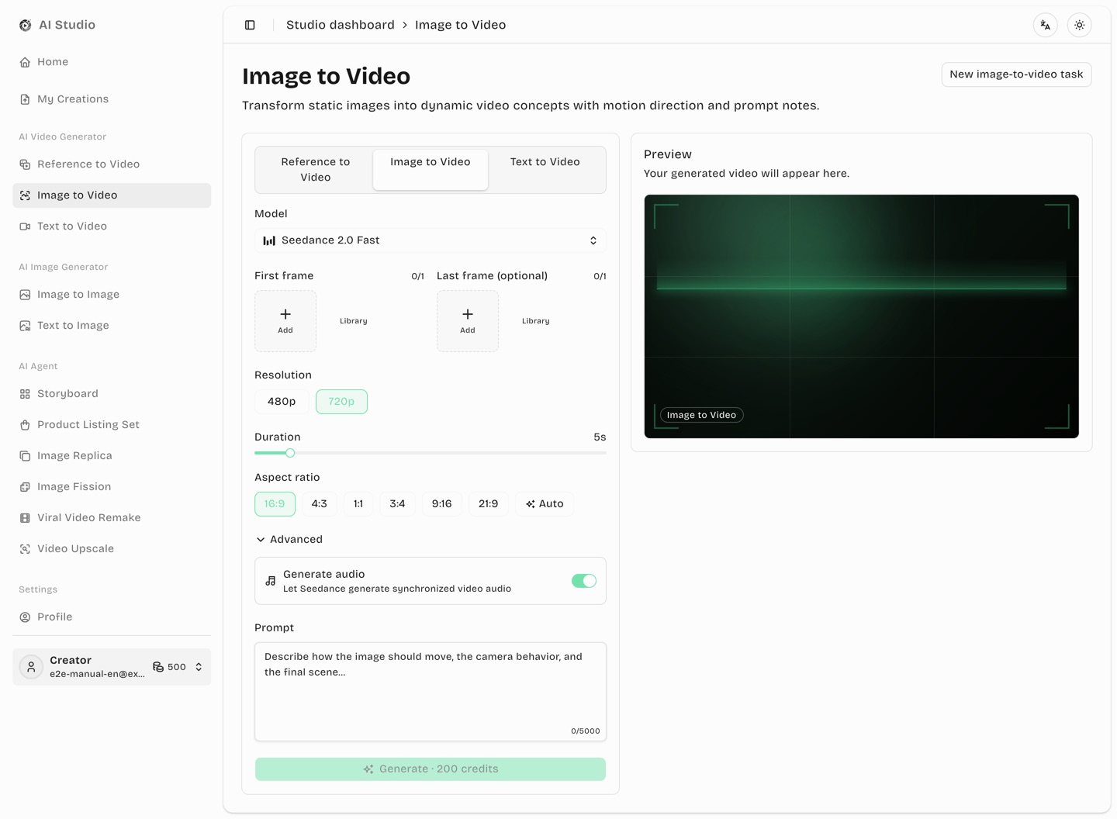Click the 'AI Agent' section heading

(39, 366)
